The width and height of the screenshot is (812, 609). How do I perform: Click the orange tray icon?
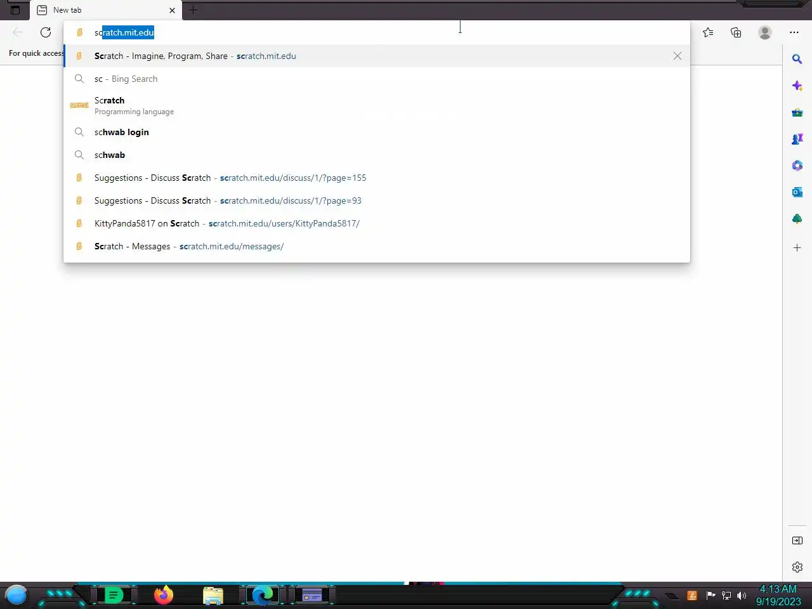coord(692,595)
